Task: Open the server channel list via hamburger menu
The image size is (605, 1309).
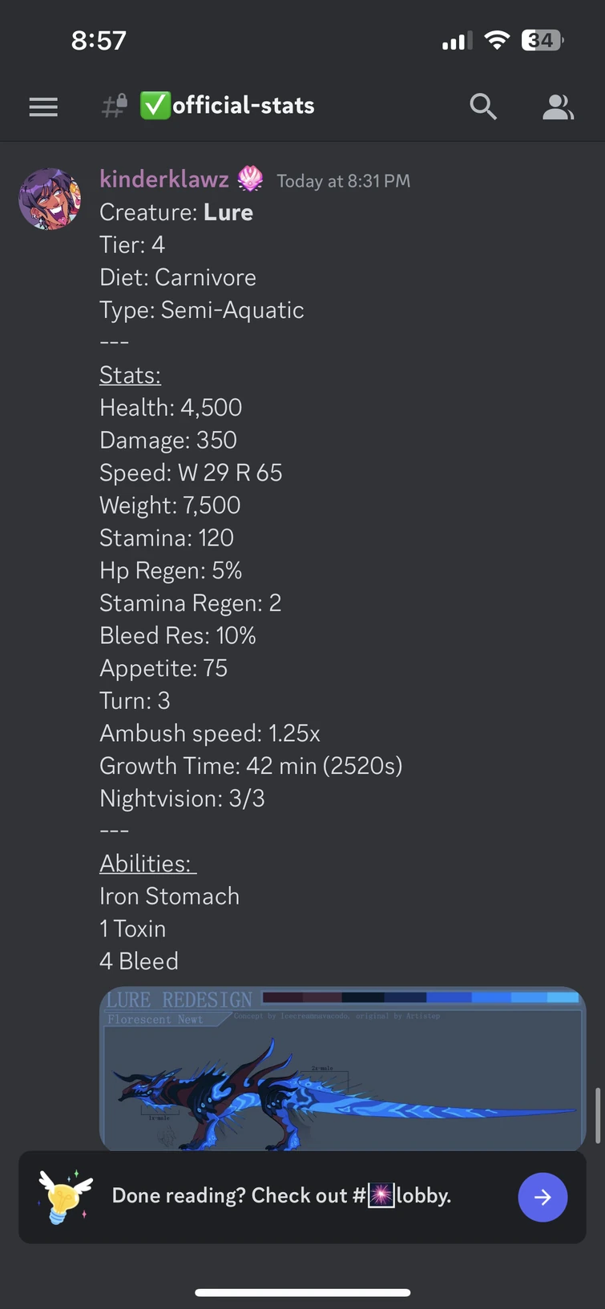Action: pyautogui.click(x=42, y=107)
